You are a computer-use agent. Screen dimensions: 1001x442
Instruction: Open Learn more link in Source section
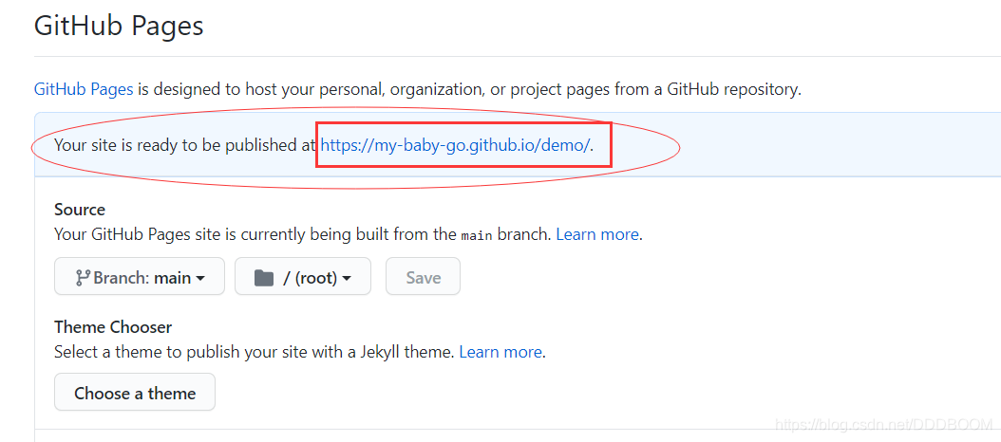(x=597, y=234)
